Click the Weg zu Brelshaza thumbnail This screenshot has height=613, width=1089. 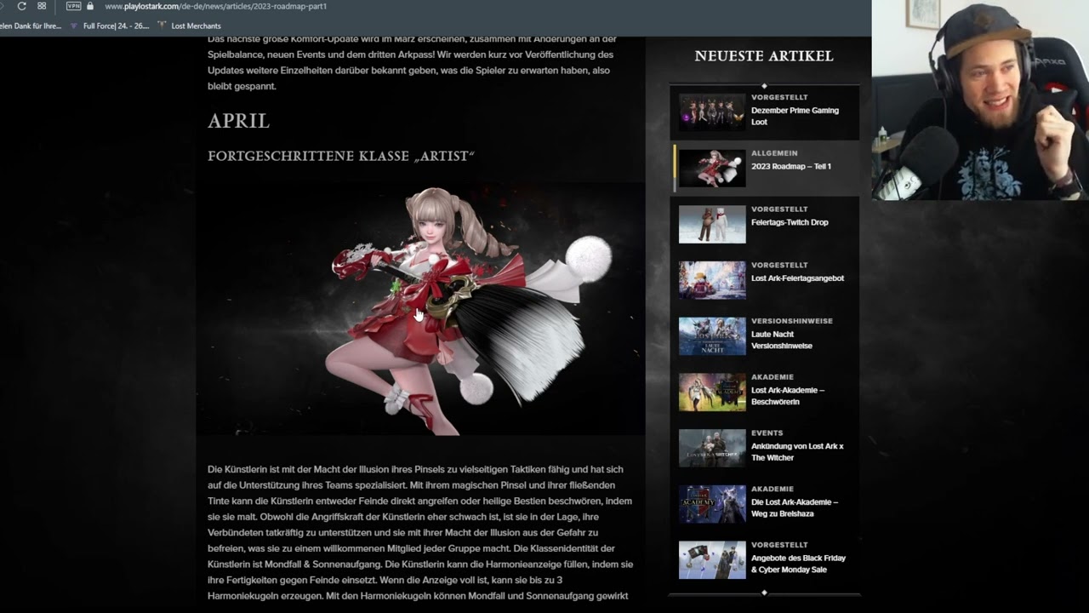[x=712, y=504]
